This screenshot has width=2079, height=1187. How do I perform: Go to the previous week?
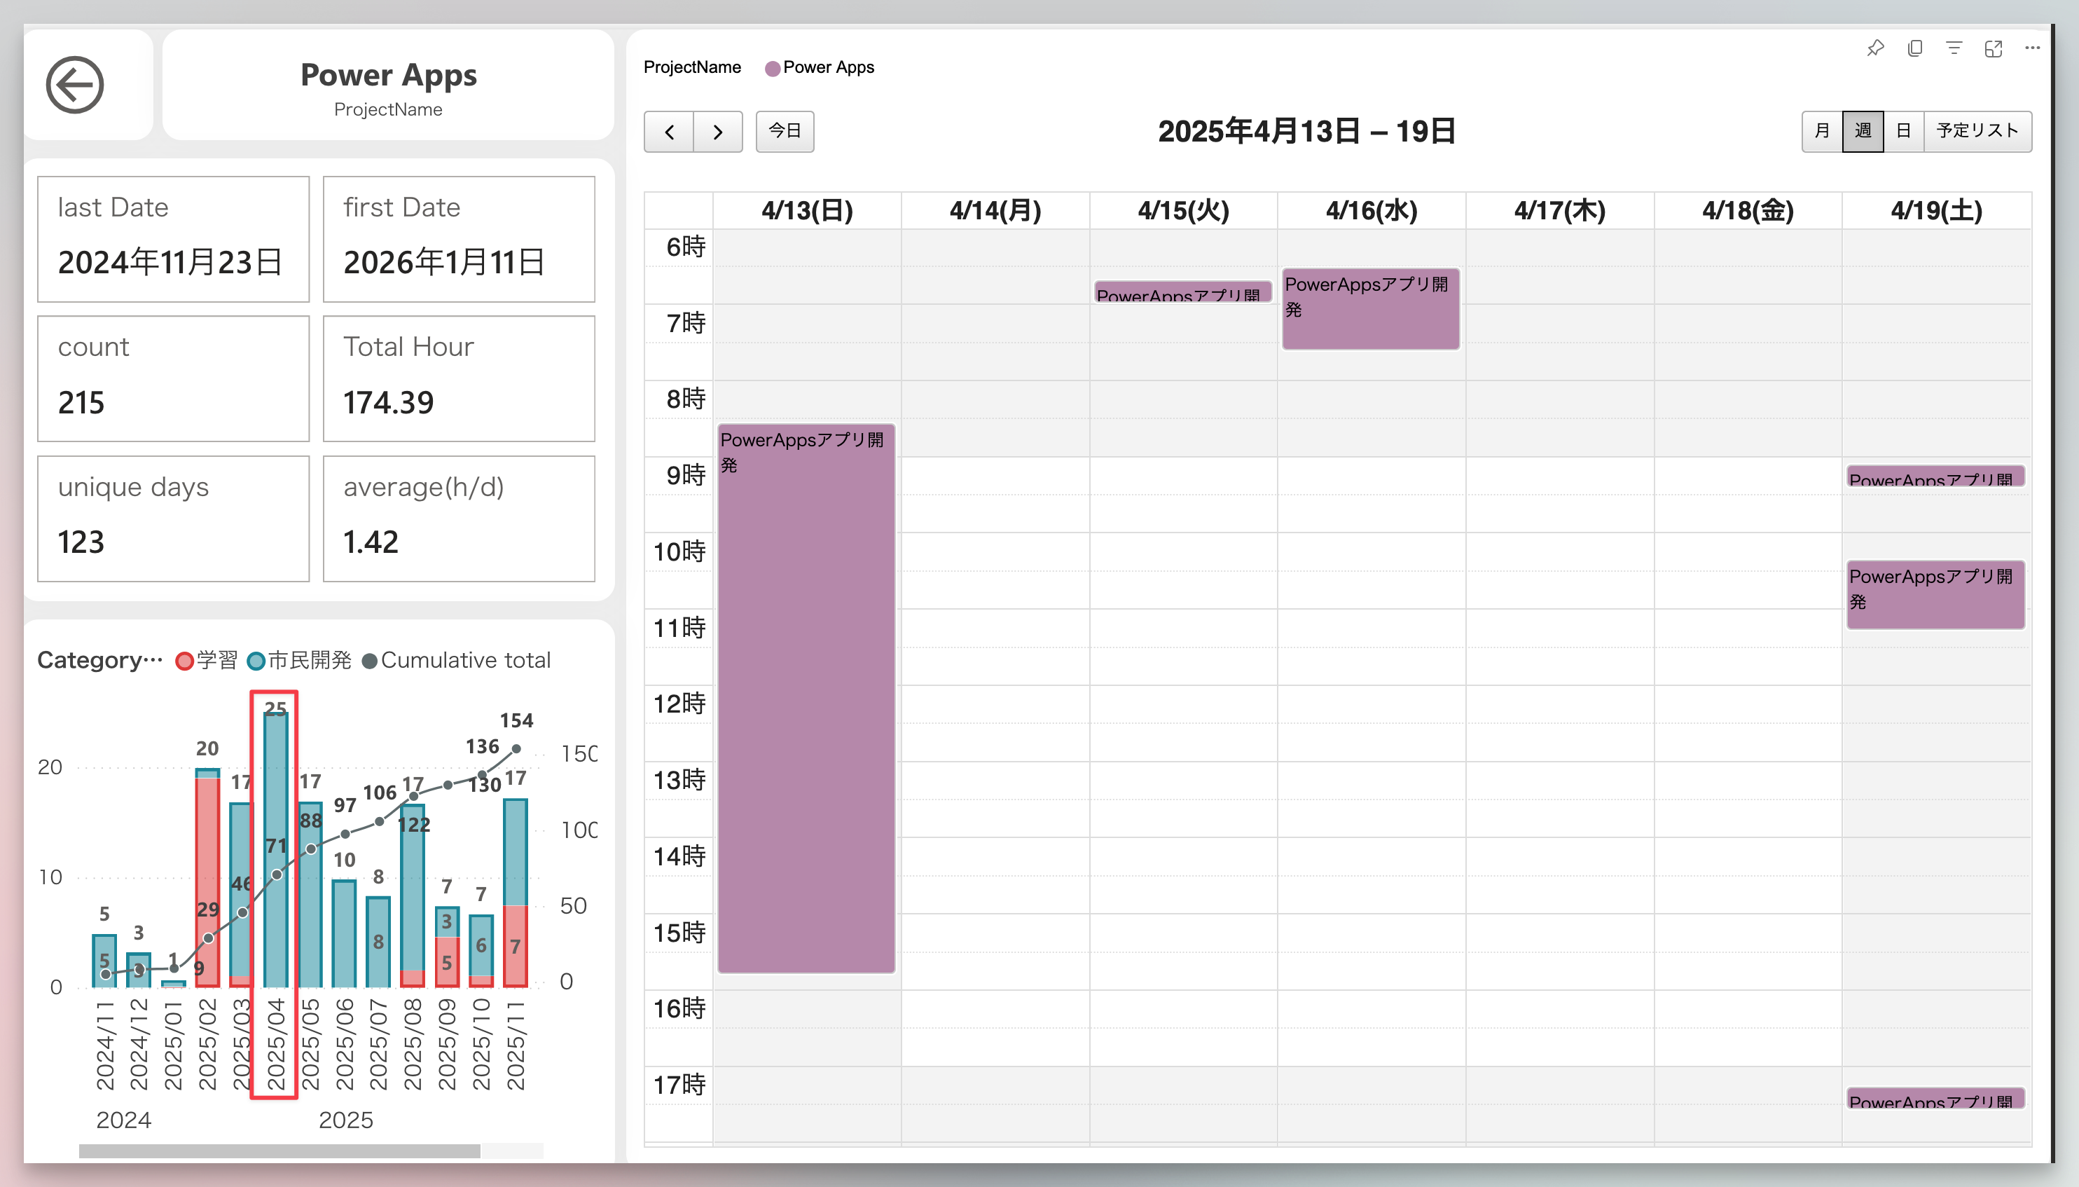[669, 131]
